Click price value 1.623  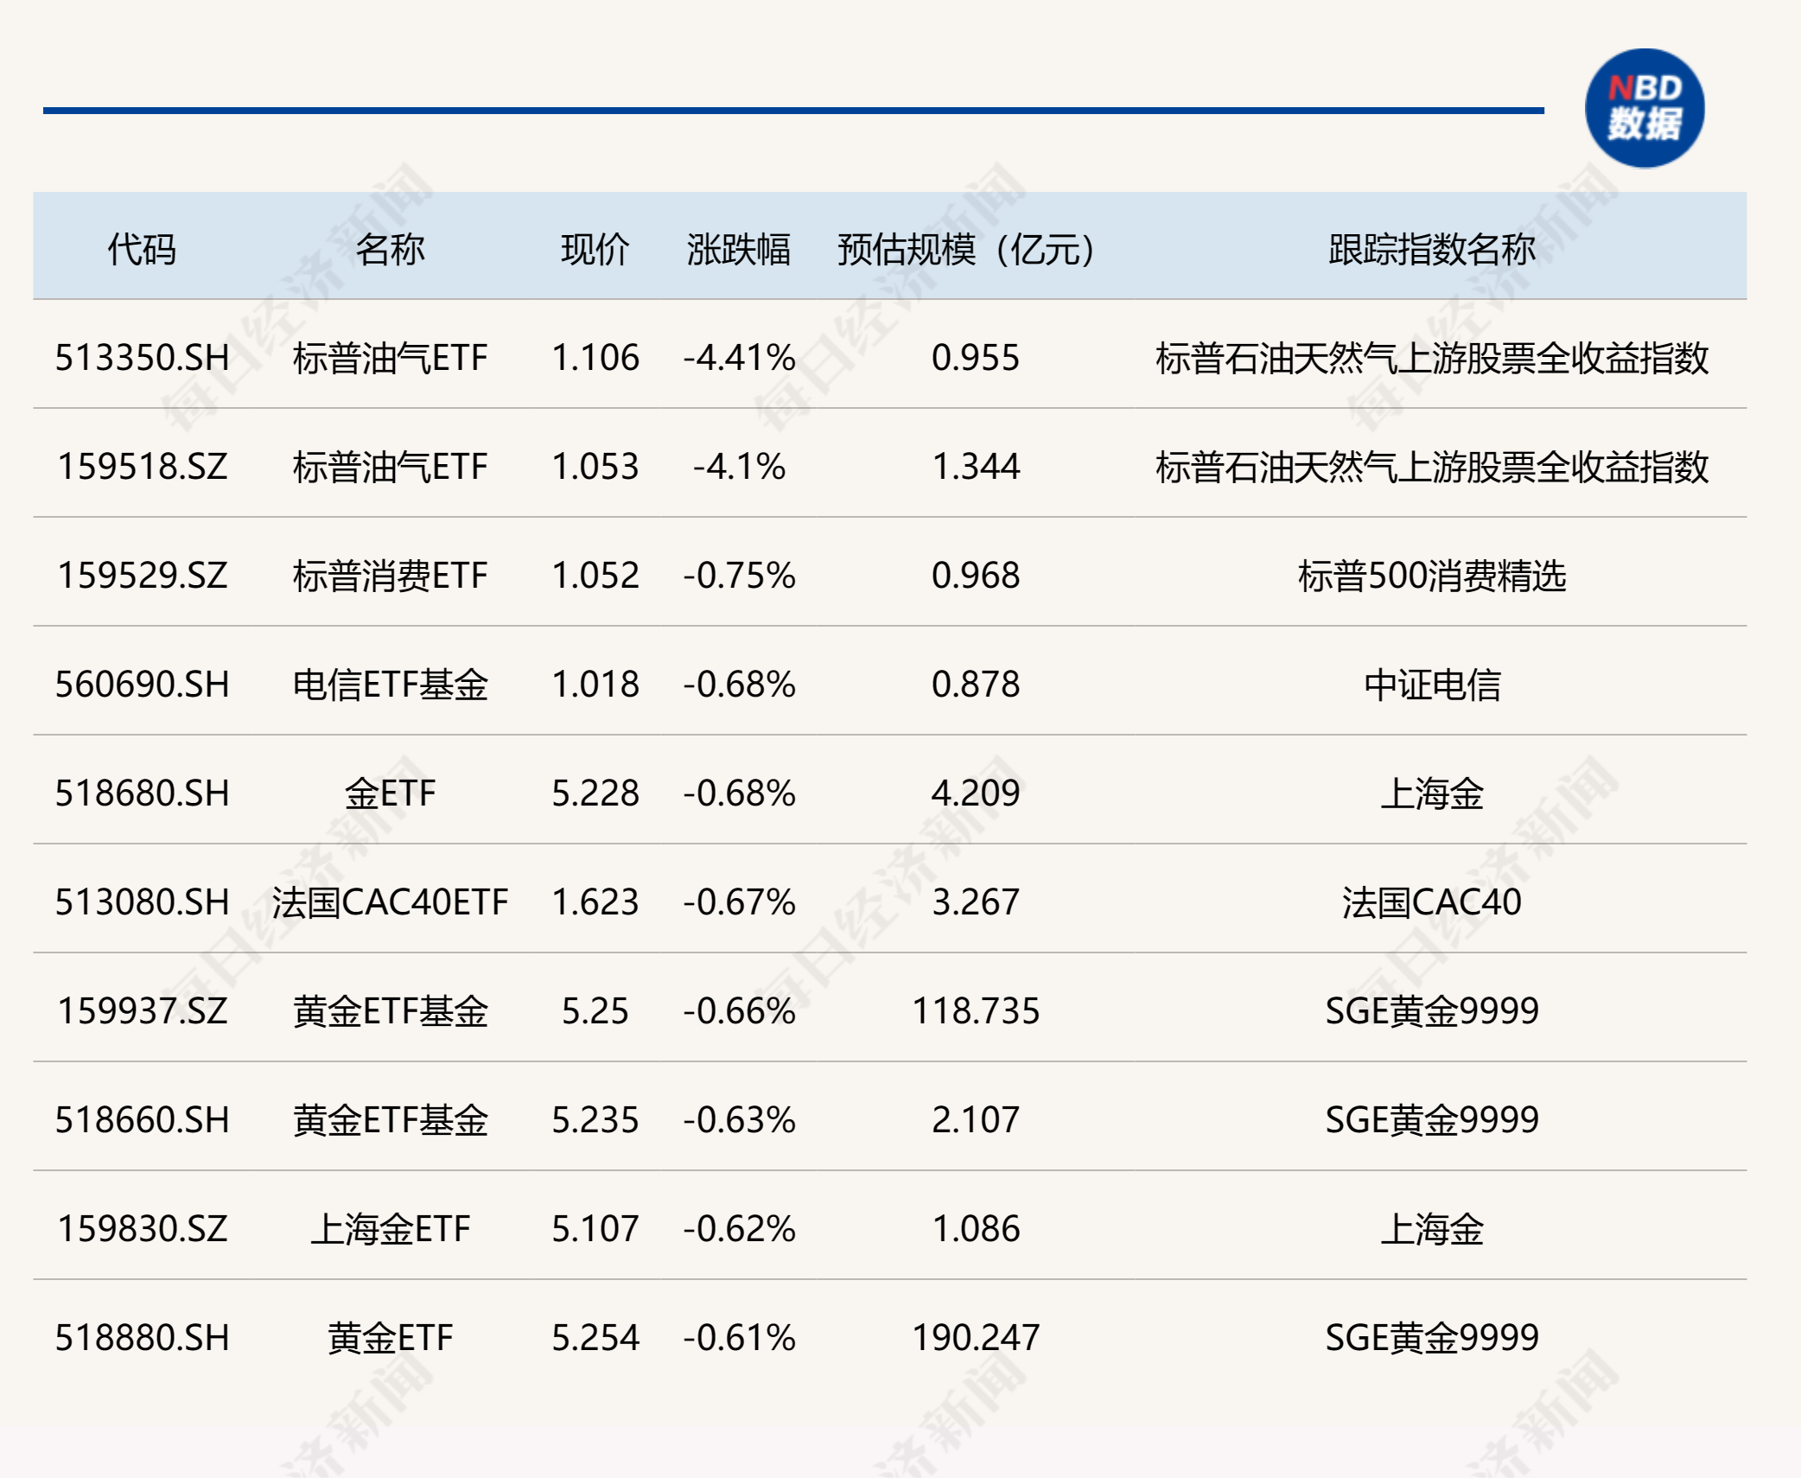(595, 902)
